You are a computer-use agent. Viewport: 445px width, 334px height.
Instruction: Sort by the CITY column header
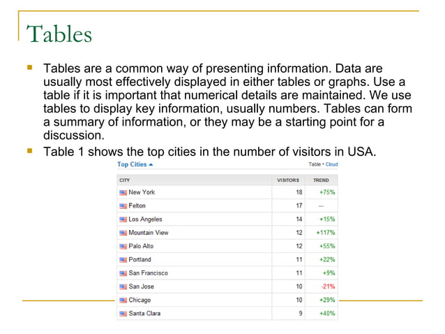[x=126, y=180]
